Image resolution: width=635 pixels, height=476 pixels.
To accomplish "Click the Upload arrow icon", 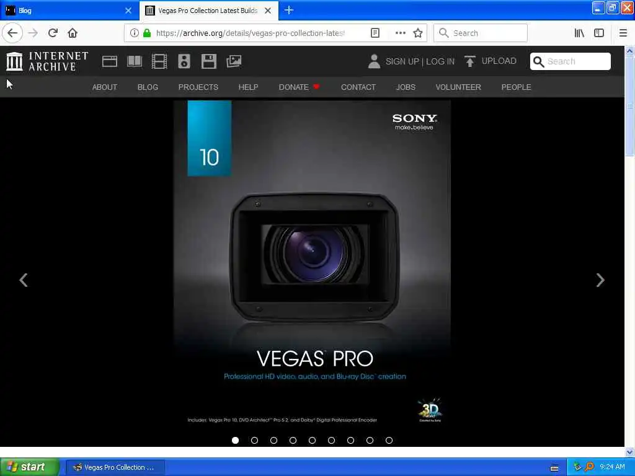I will tap(470, 61).
